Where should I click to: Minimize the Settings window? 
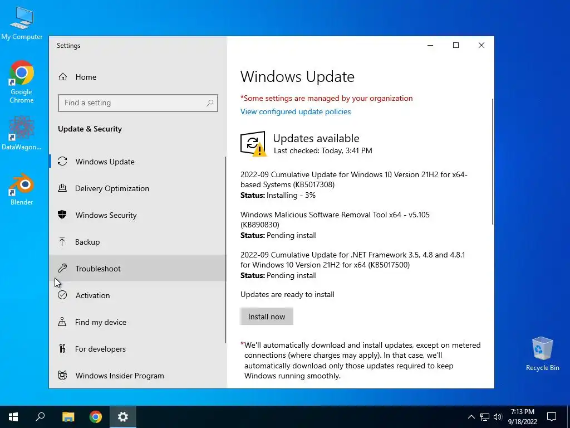point(430,45)
